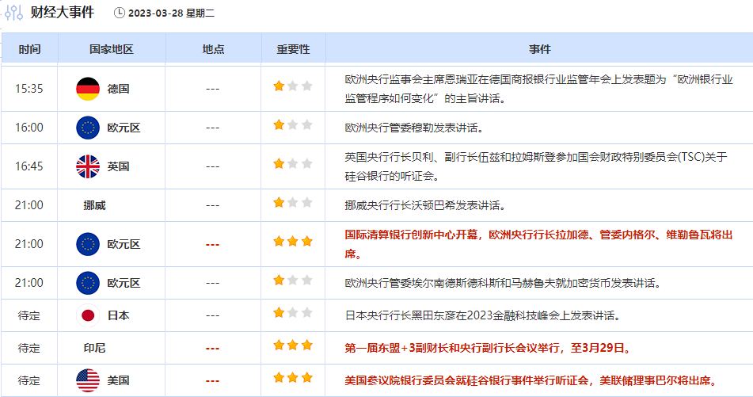Click the 地点 column header
The image size is (753, 397).
(213, 49)
